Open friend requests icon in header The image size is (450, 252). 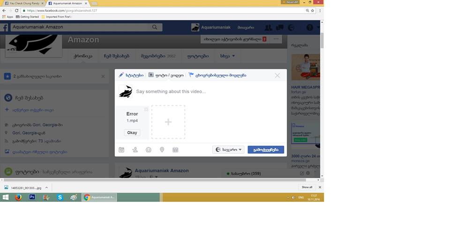pos(268,28)
